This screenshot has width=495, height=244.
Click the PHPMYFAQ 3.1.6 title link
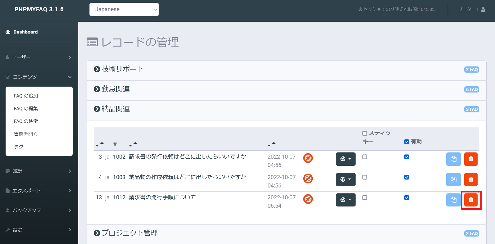click(39, 9)
